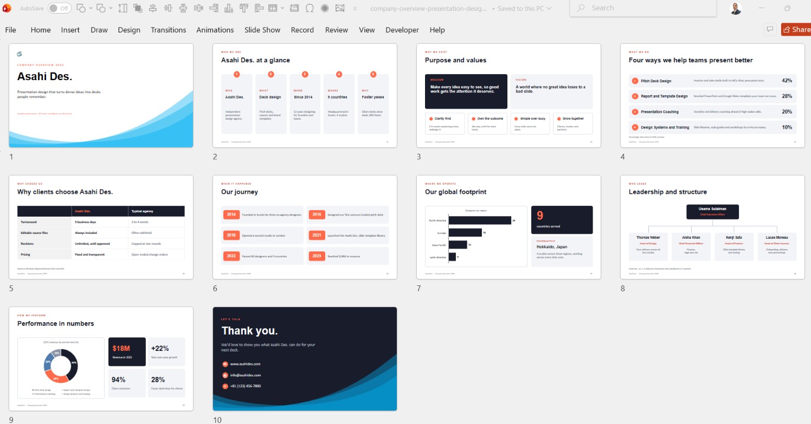
Task: Click the Align Left icon in the toolbar
Action: 259,8
